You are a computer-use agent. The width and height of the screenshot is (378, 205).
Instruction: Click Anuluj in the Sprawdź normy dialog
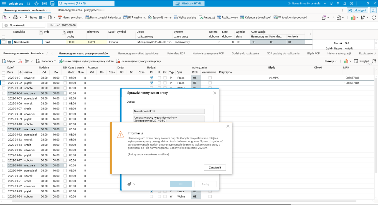[x=205, y=184]
